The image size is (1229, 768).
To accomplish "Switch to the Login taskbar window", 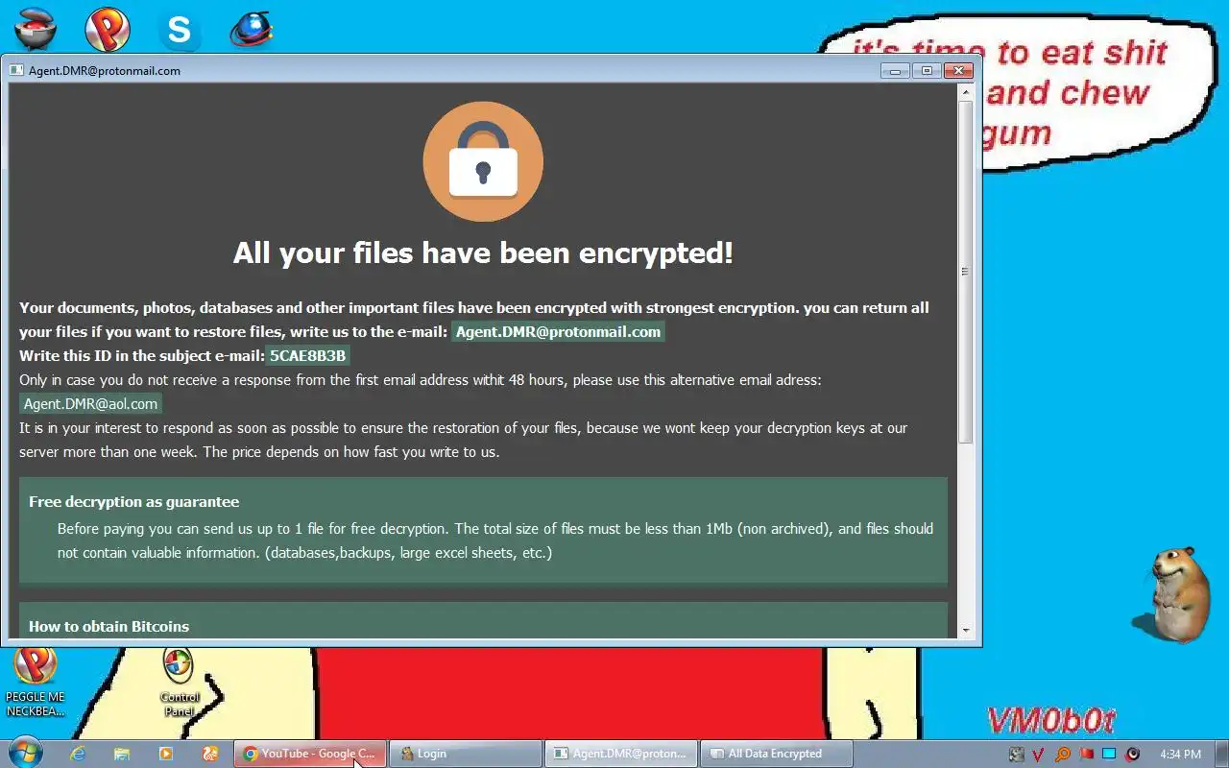I will click(x=467, y=754).
